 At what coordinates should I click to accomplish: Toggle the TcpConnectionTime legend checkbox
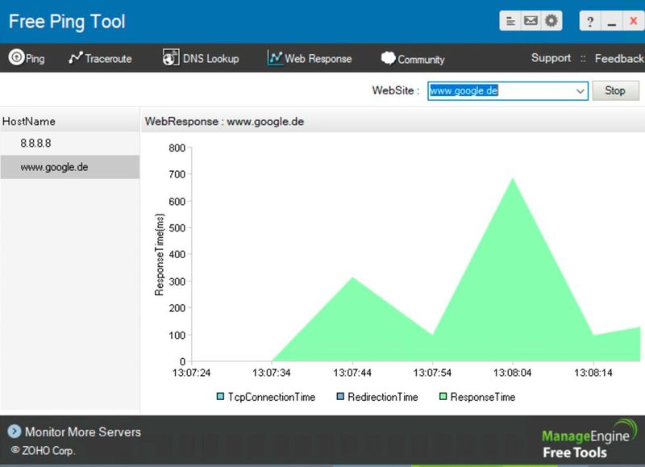click(219, 396)
